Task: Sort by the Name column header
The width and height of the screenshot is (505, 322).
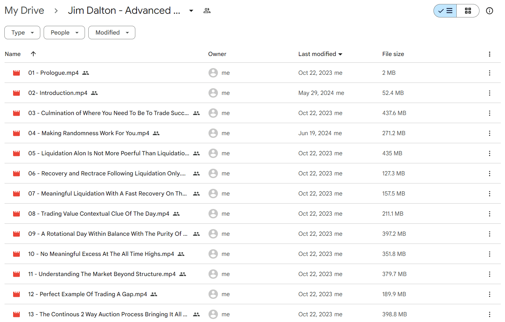Action: [13, 54]
